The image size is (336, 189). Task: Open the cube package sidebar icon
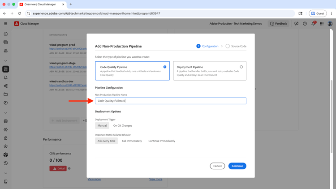coord(5,155)
